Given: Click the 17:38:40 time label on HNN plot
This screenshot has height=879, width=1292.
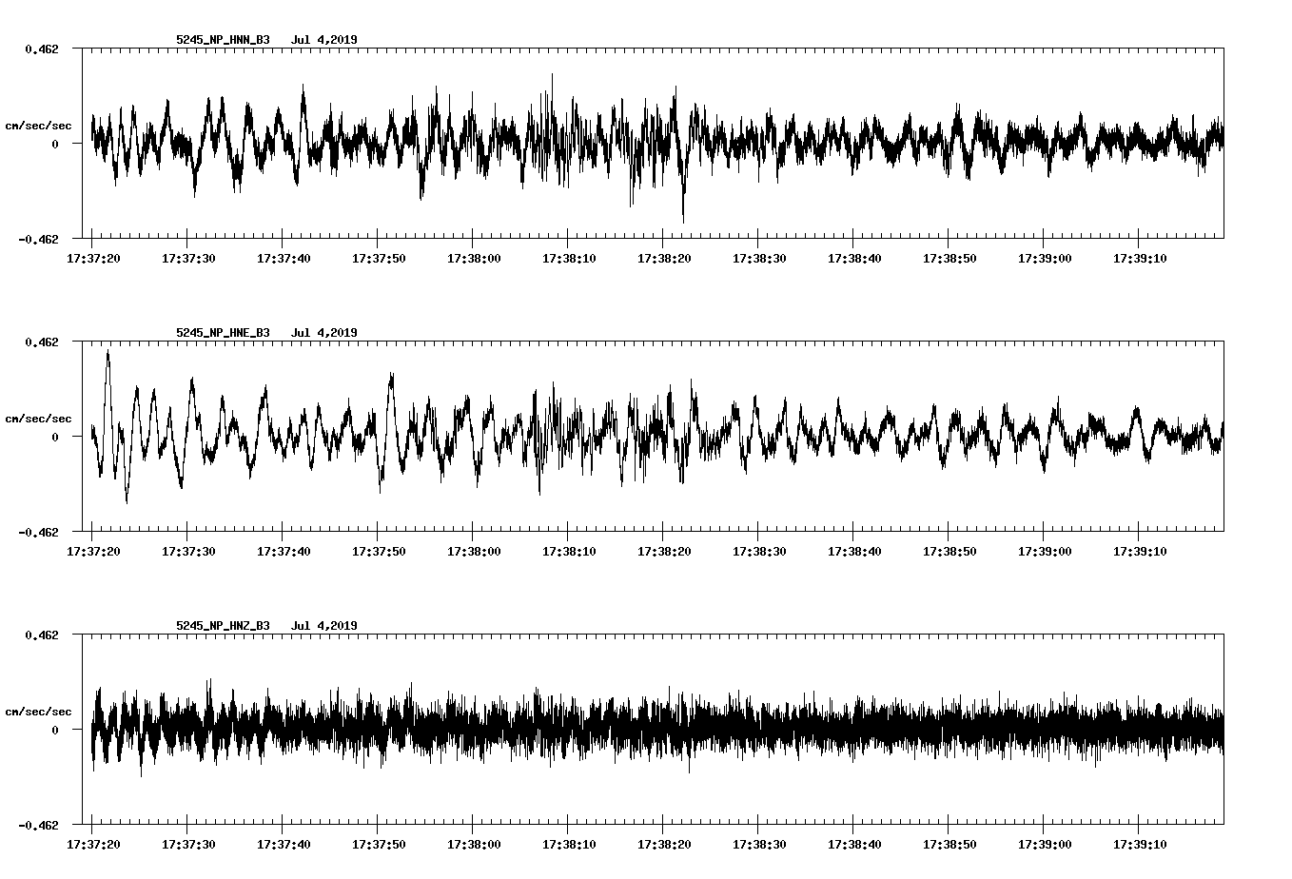Looking at the screenshot, I should 854,259.
